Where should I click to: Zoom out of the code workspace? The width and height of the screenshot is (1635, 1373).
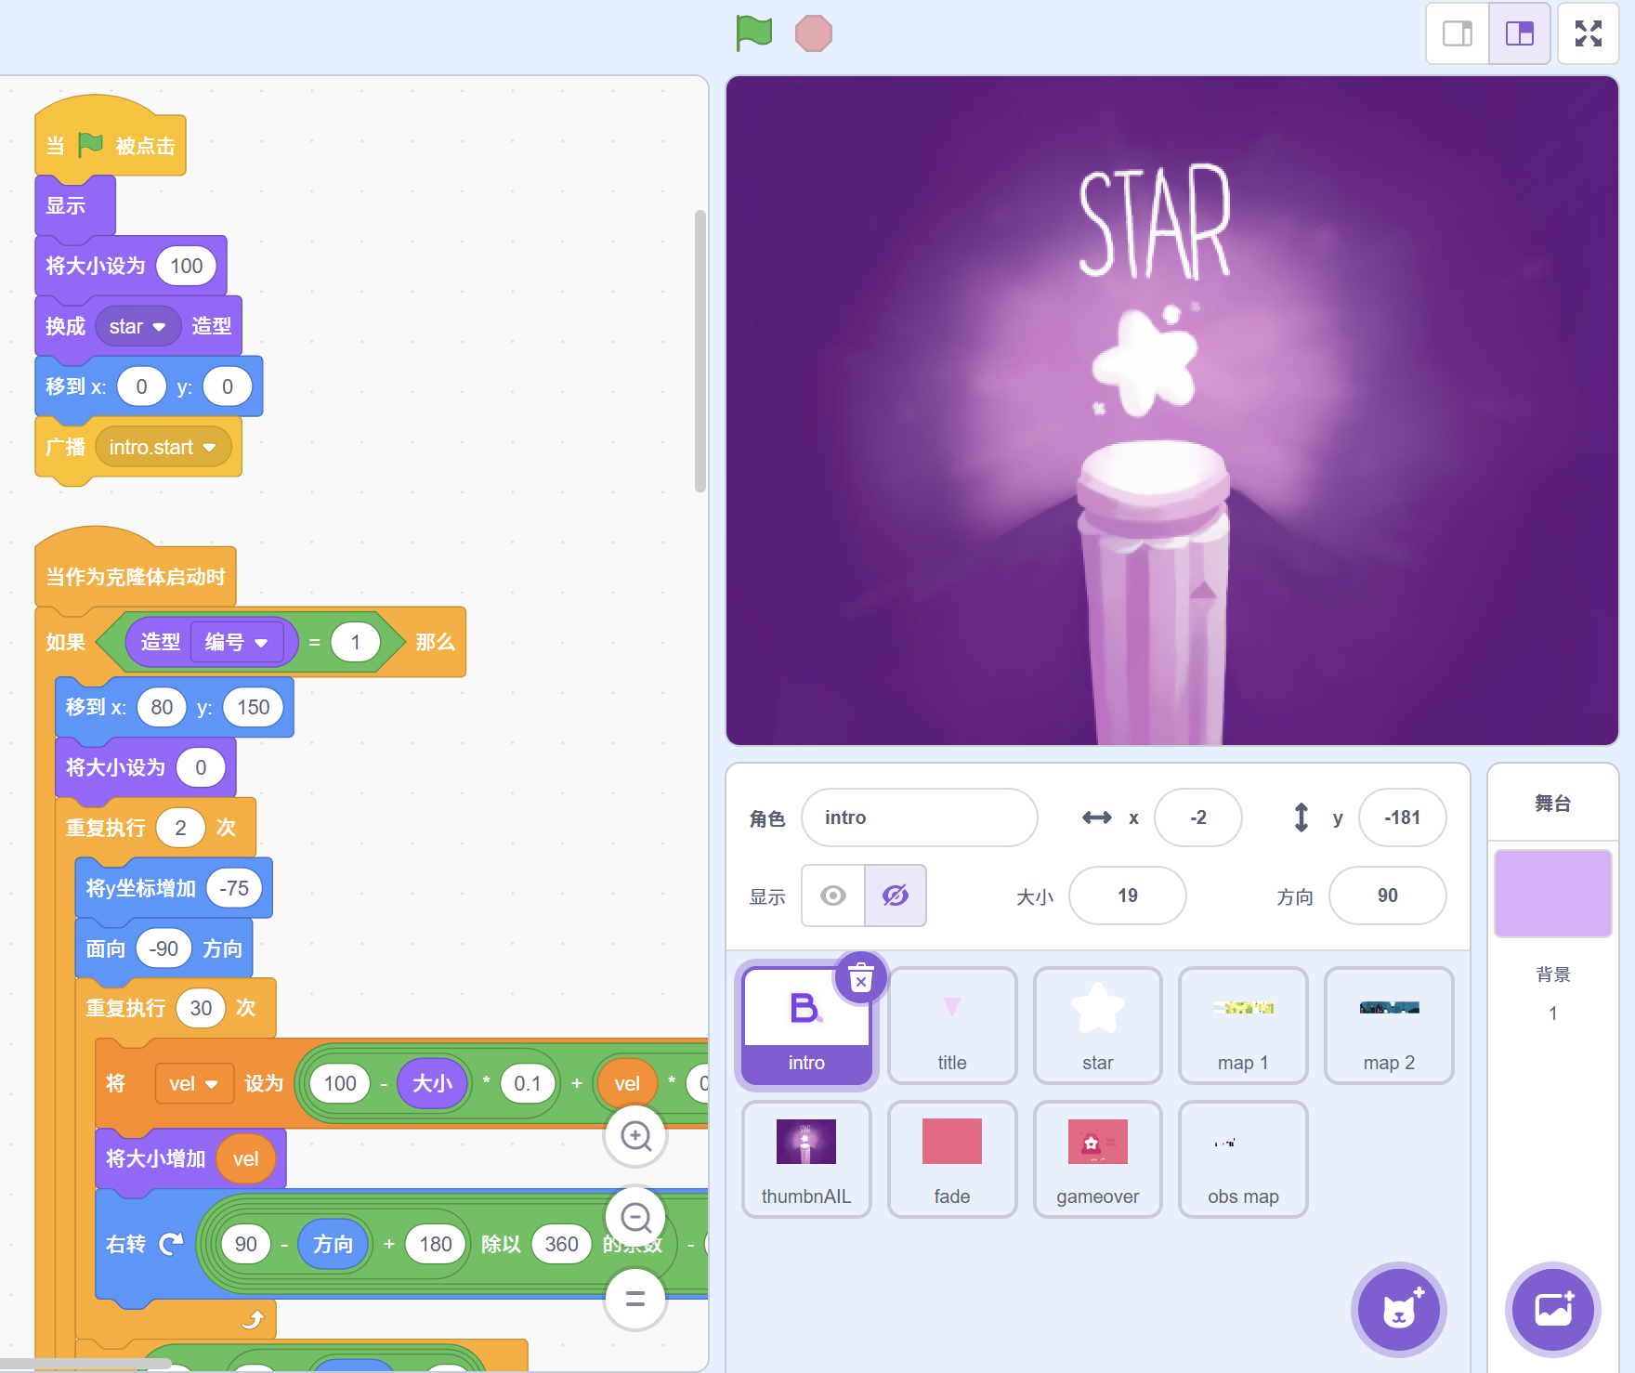point(635,1217)
